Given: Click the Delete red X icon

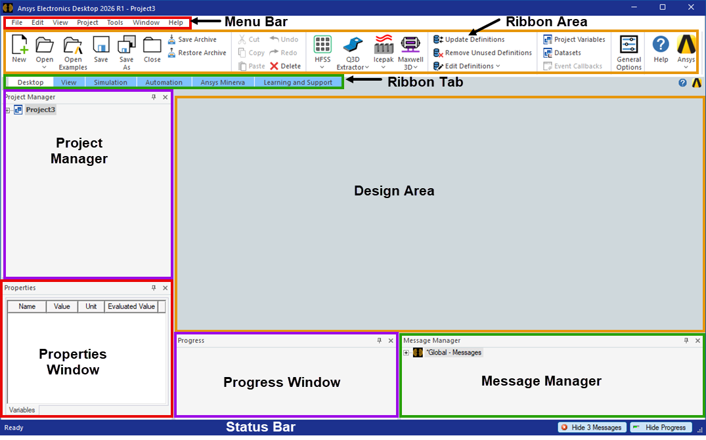Looking at the screenshot, I should click(x=275, y=66).
